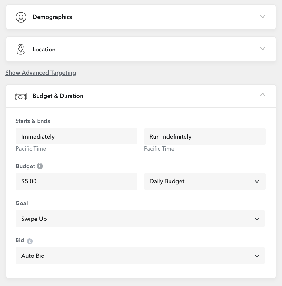Open the Show Advanced Targeting link
The image size is (282, 286).
pos(41,73)
